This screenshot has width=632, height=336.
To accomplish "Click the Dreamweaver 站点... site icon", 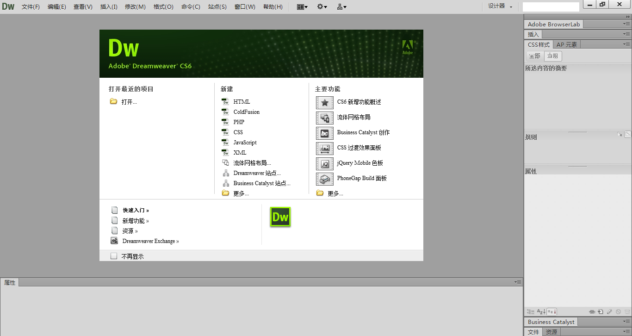I will tap(226, 173).
